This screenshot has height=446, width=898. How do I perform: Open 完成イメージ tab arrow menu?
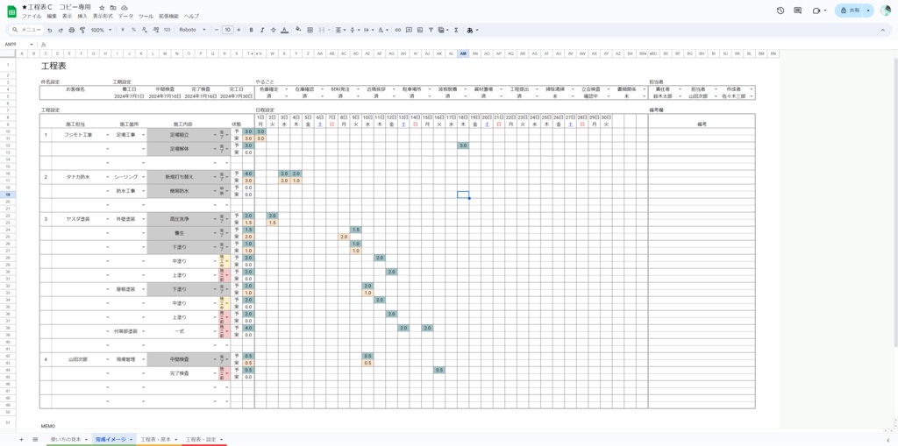click(132, 439)
